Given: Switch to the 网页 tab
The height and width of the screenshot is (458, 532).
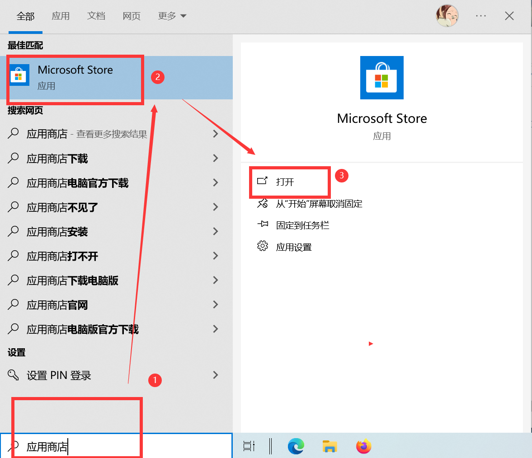Looking at the screenshot, I should (x=131, y=16).
